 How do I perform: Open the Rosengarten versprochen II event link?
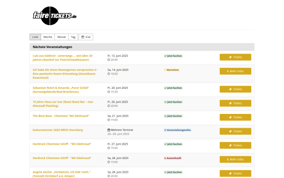65,74
